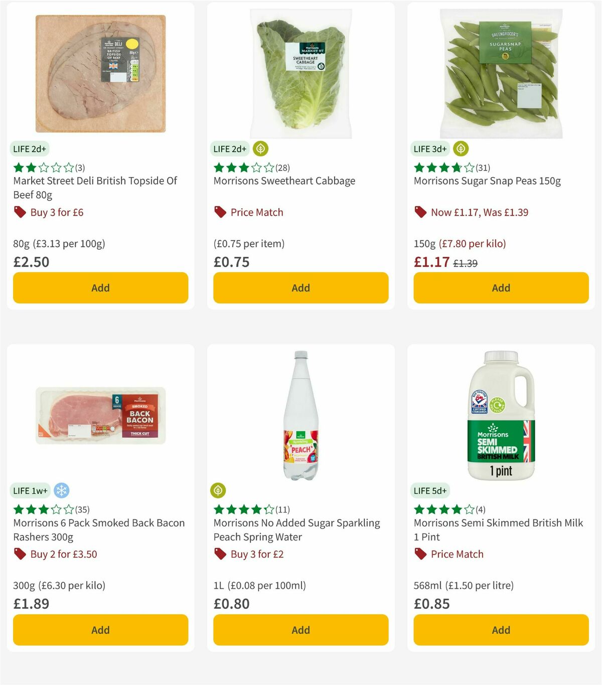602x685 pixels.
Task: Click the (4) review count for British Milk
Action: (480, 509)
